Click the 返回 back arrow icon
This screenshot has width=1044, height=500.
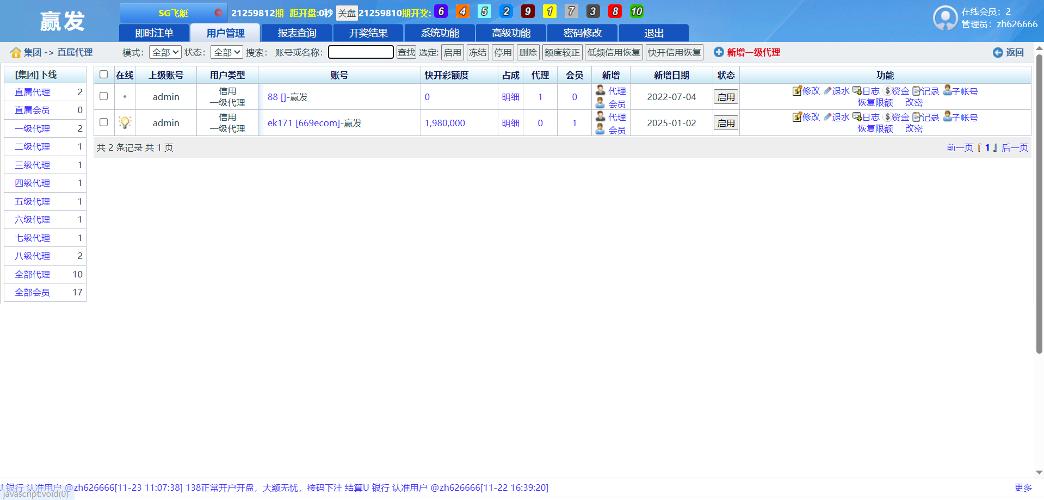(x=998, y=53)
